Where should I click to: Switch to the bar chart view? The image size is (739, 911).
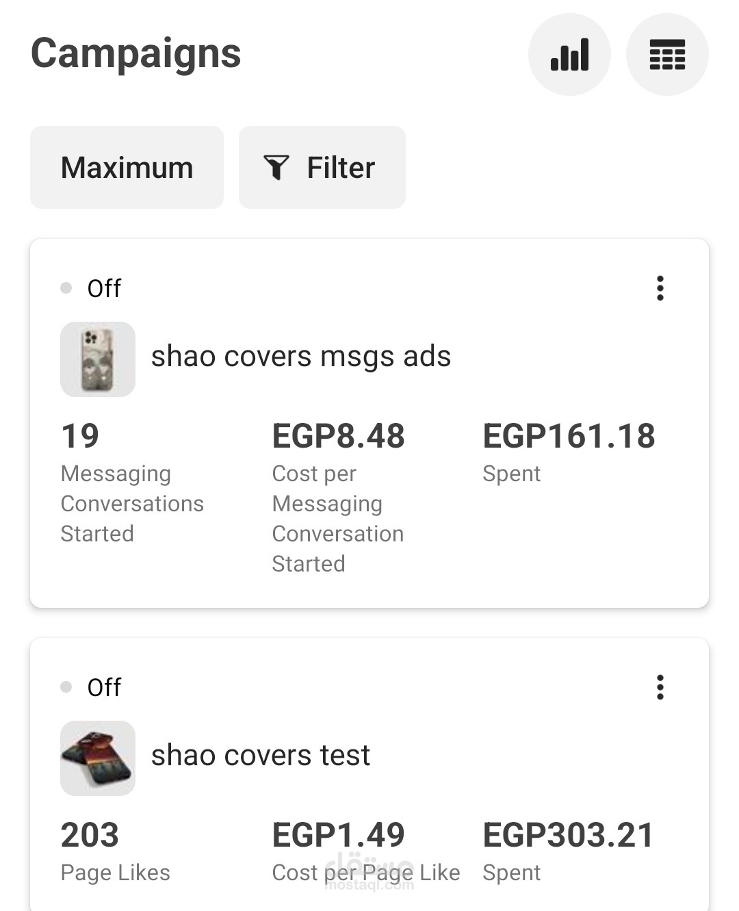click(x=569, y=55)
